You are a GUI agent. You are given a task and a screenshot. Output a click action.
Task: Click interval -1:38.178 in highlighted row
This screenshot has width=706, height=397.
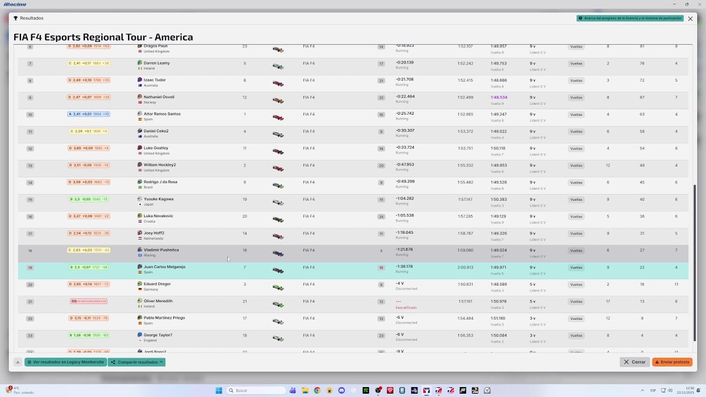404,267
